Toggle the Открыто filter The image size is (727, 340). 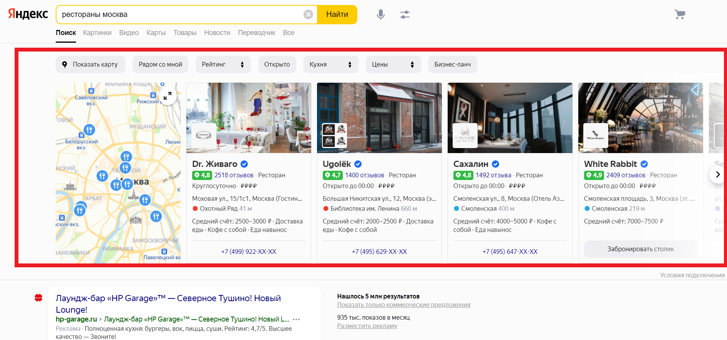tap(277, 65)
